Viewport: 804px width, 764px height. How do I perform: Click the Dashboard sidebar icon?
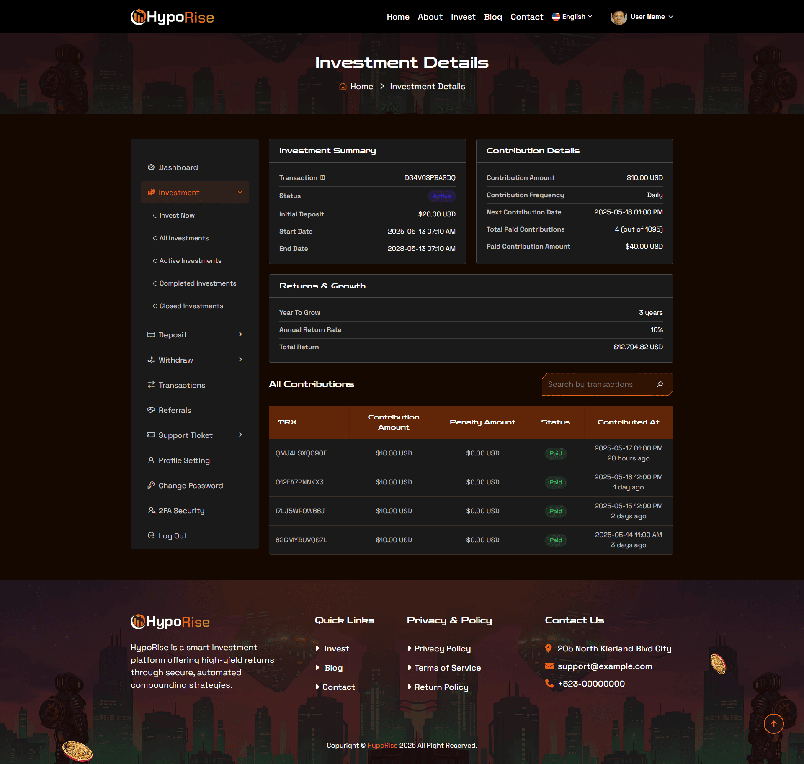(151, 167)
